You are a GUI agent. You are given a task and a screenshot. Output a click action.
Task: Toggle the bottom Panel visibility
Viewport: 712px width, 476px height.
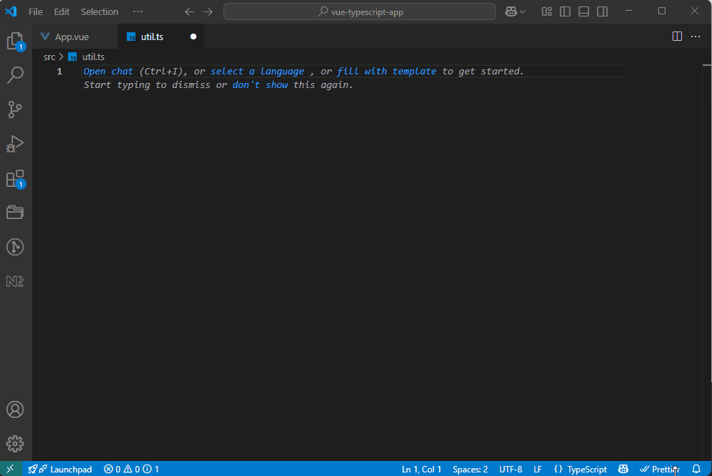coord(583,11)
